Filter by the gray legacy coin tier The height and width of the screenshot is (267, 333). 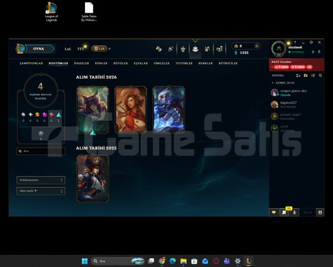(41, 133)
